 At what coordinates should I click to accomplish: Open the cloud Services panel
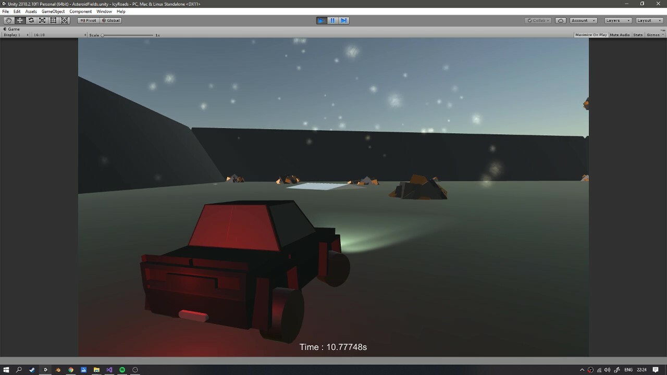(561, 20)
